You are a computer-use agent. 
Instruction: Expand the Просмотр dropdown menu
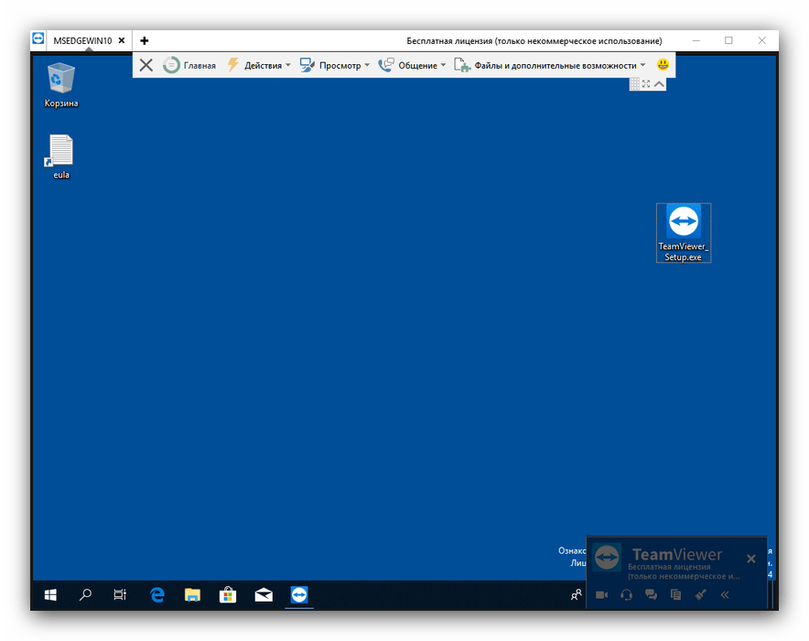[x=335, y=66]
